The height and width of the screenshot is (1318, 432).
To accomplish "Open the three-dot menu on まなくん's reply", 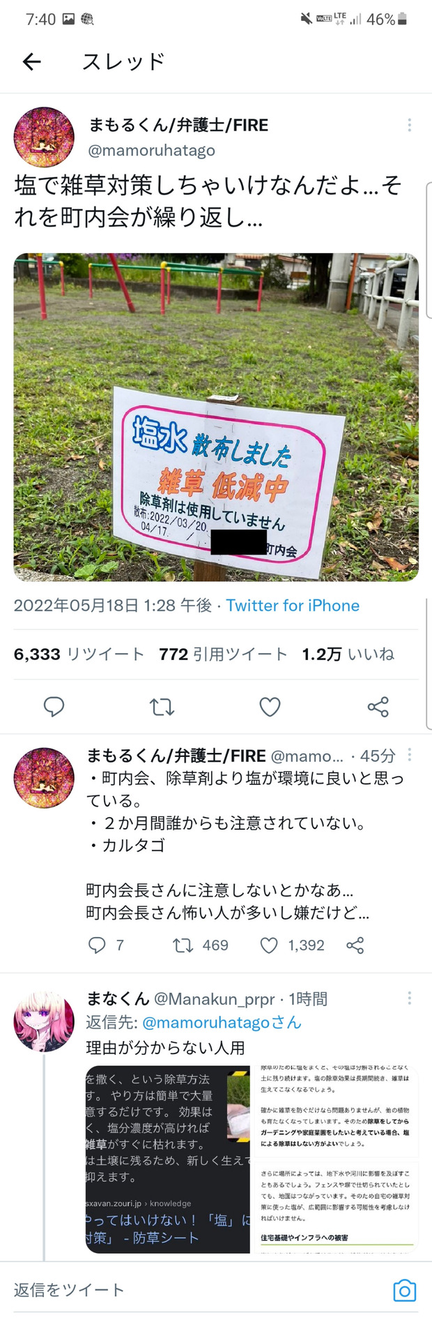I will point(409,998).
